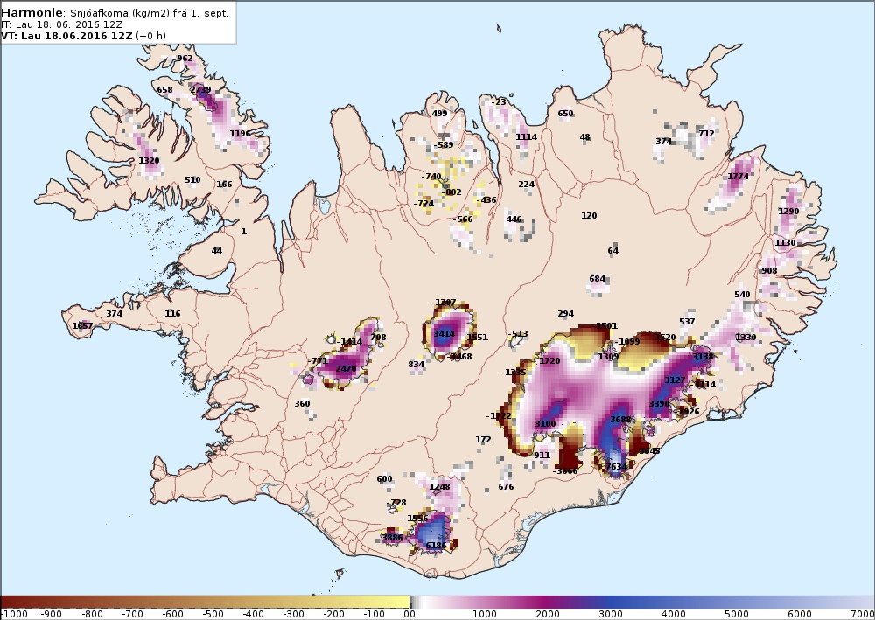Click the 510 value label
This screenshot has height=620, width=875.
[192, 179]
